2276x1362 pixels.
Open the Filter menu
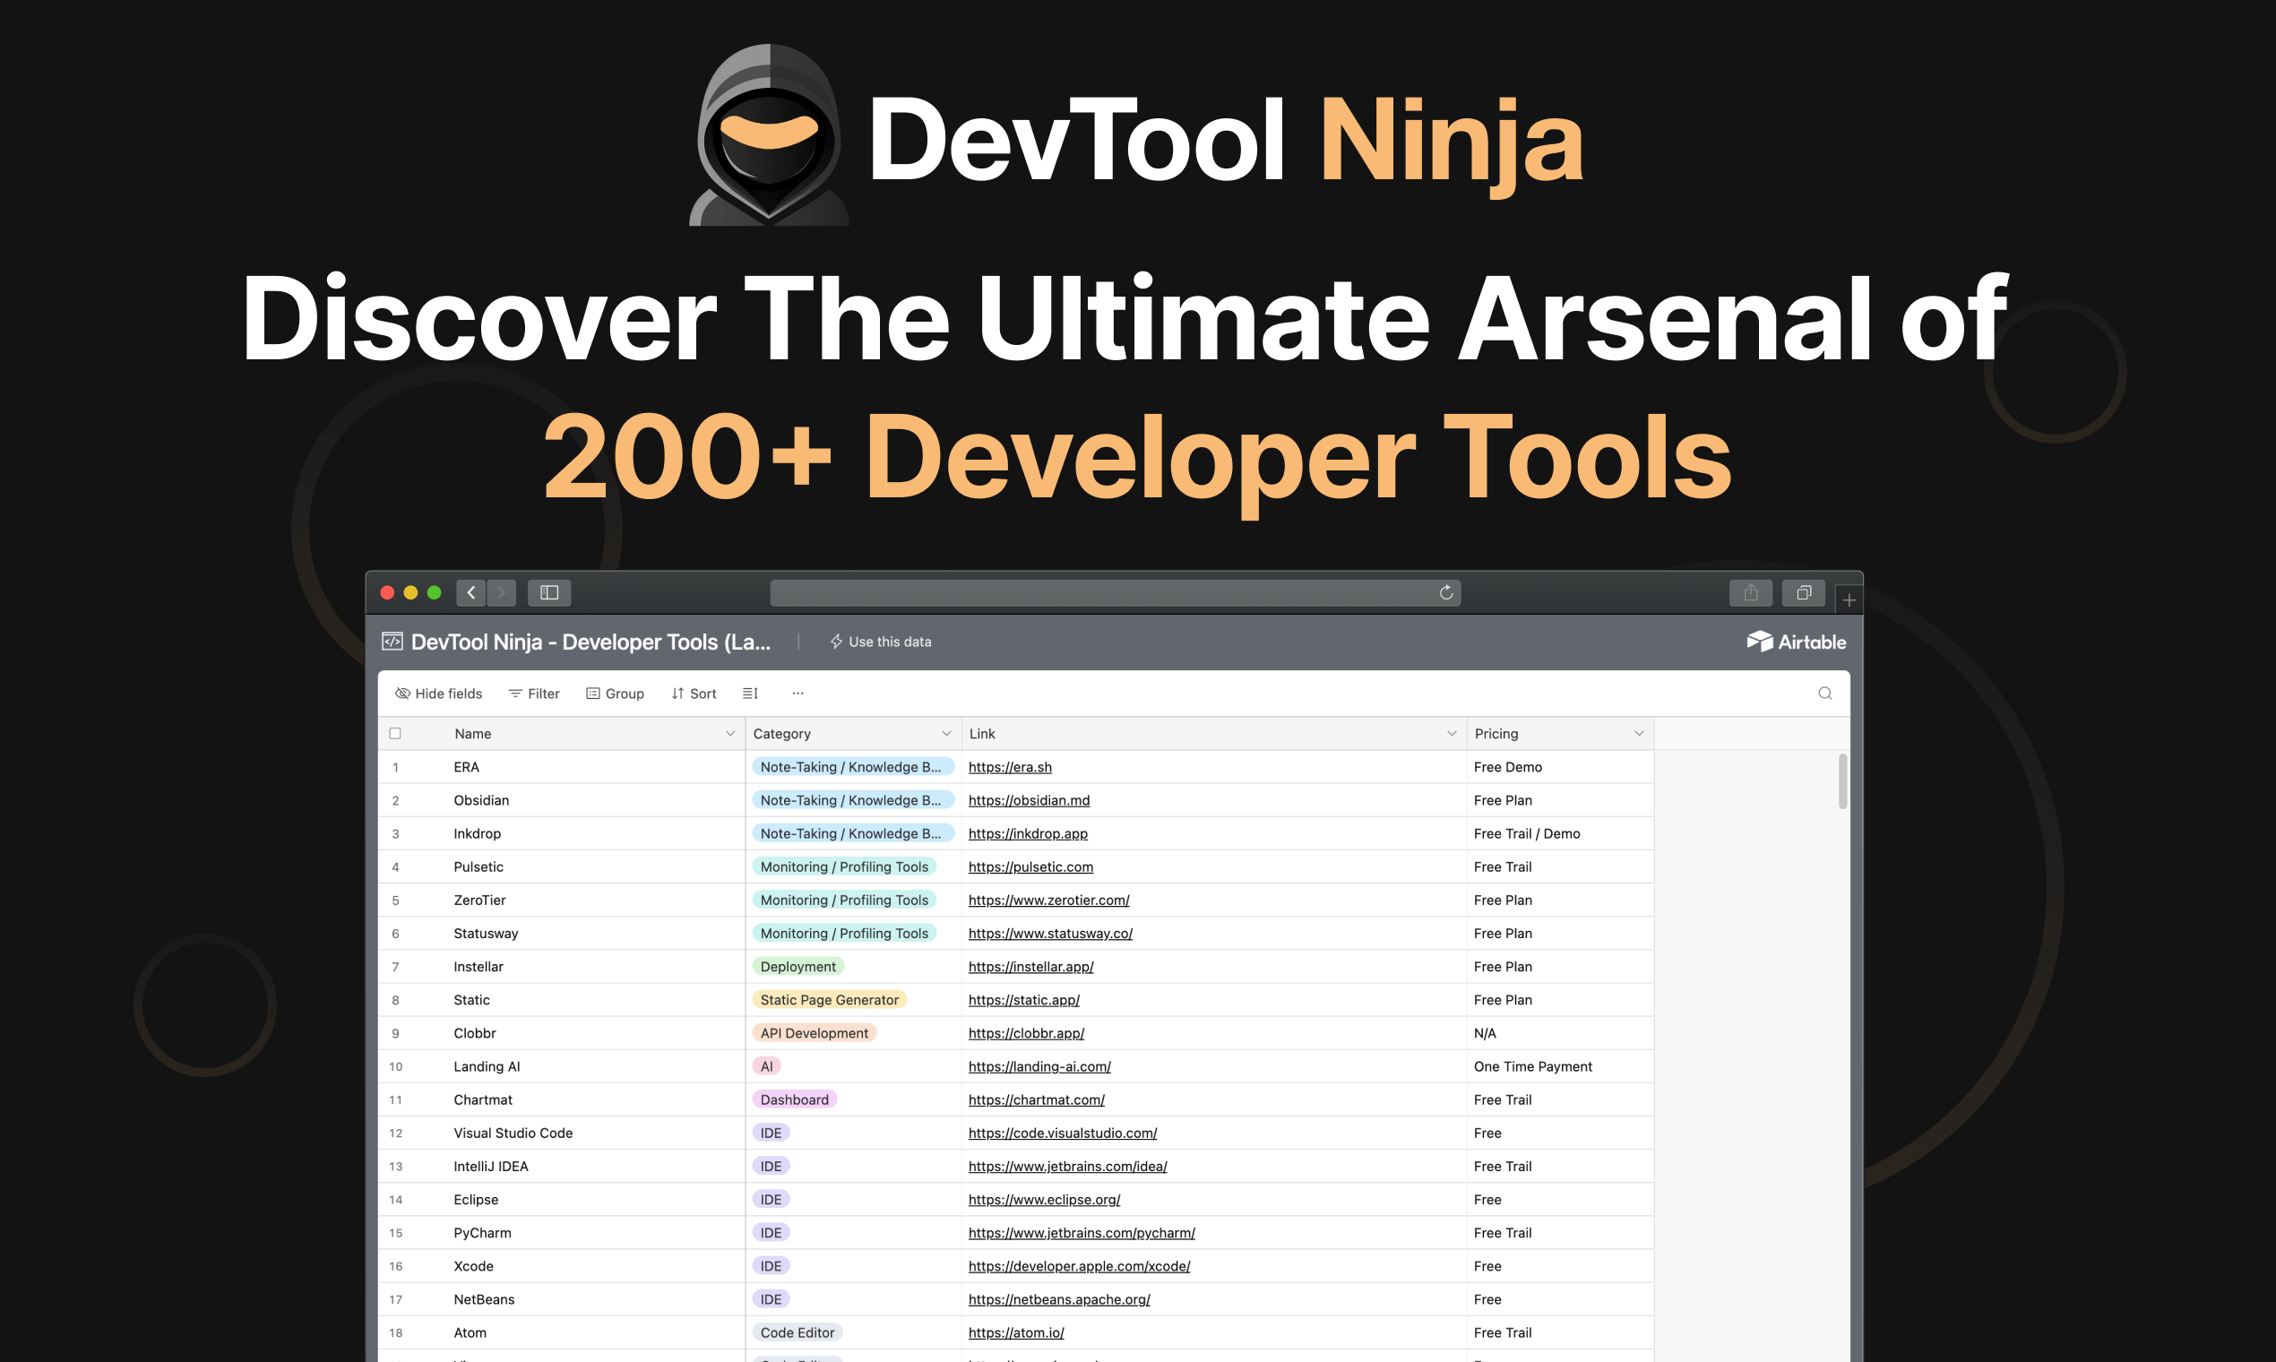[534, 693]
